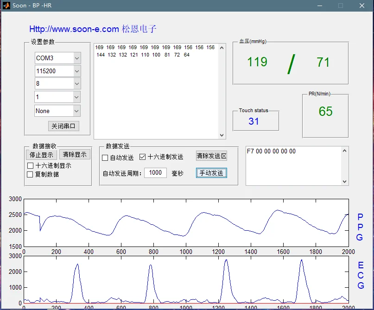Open the stop bits dropdown showing 1
Screen dimensions: 374x310
(x=76, y=97)
